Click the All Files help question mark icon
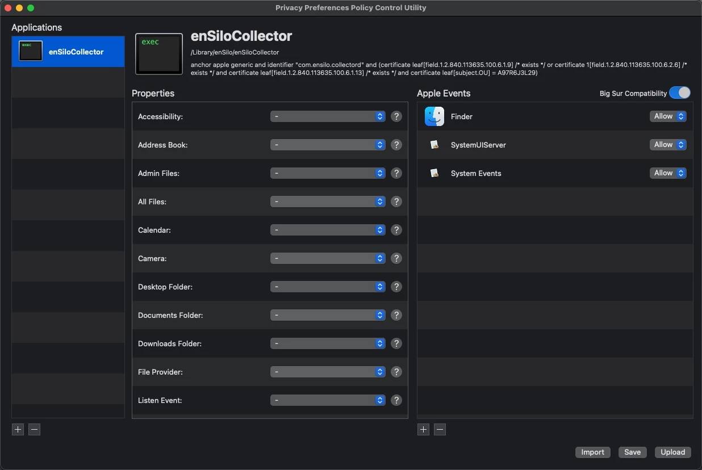The height and width of the screenshot is (470, 702). (x=397, y=202)
